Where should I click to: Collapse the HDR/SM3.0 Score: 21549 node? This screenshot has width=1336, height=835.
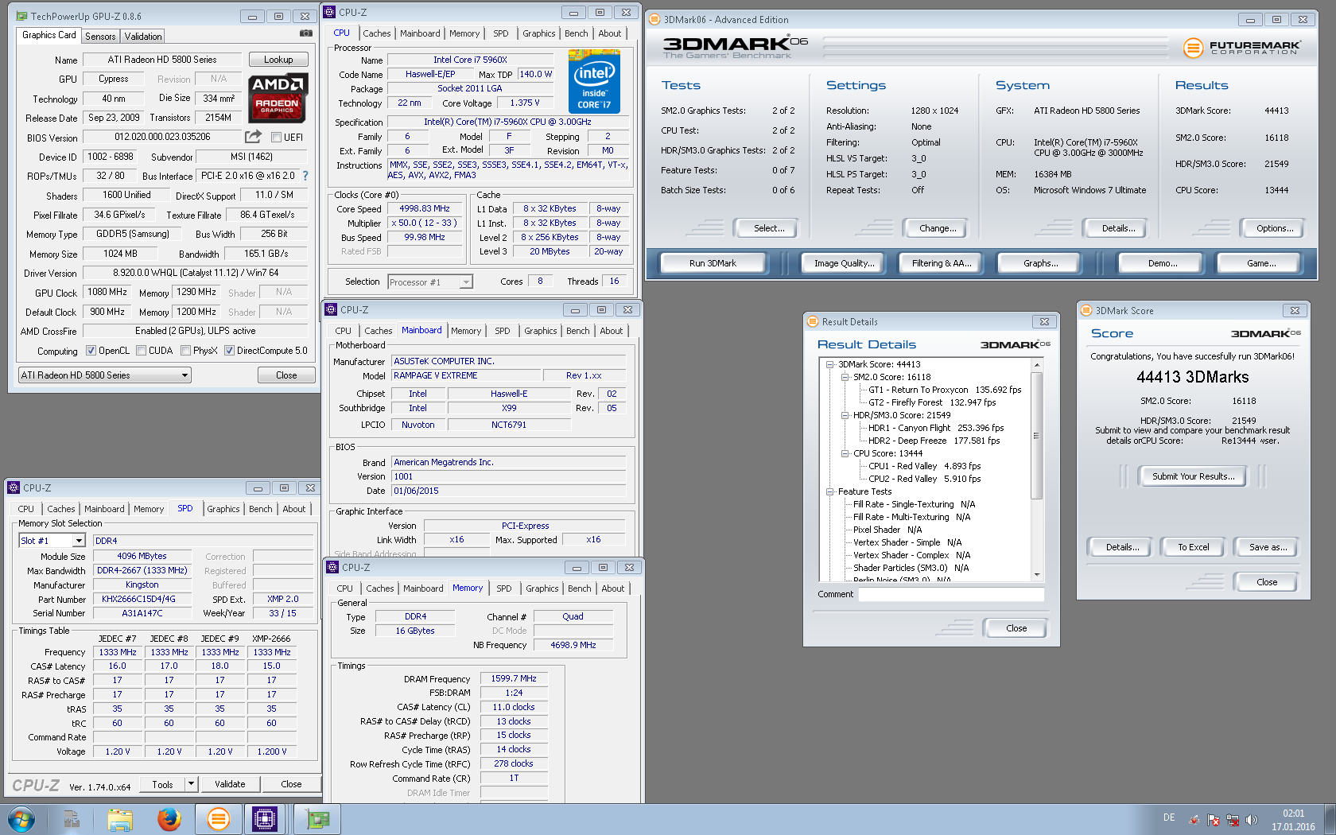tap(845, 415)
